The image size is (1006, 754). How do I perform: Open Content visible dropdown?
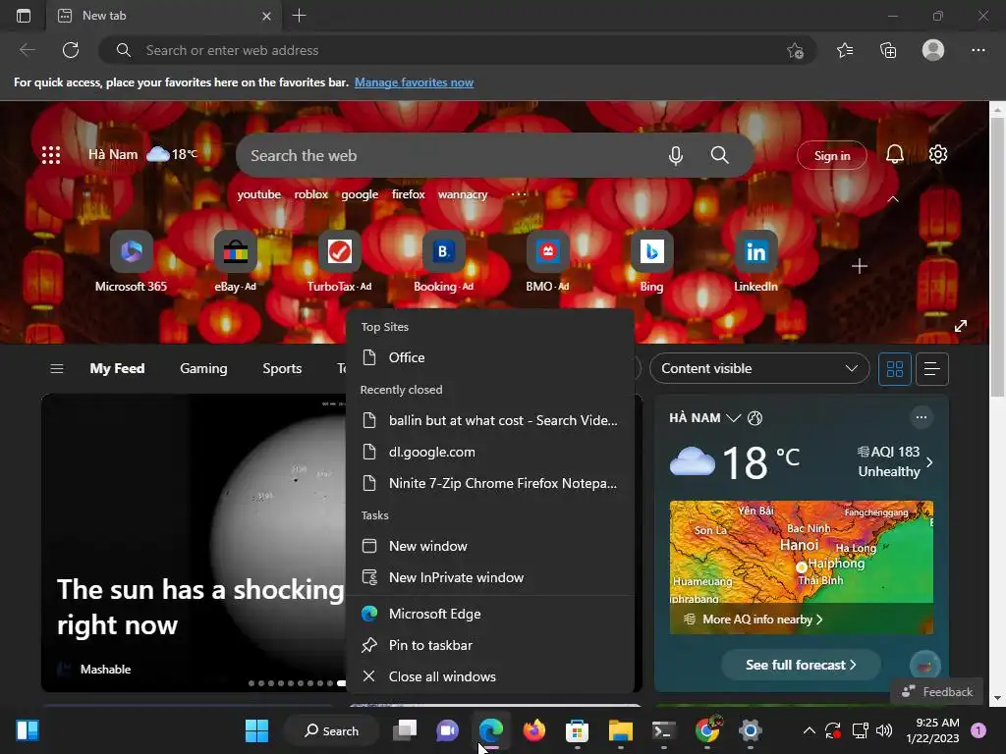[759, 369]
